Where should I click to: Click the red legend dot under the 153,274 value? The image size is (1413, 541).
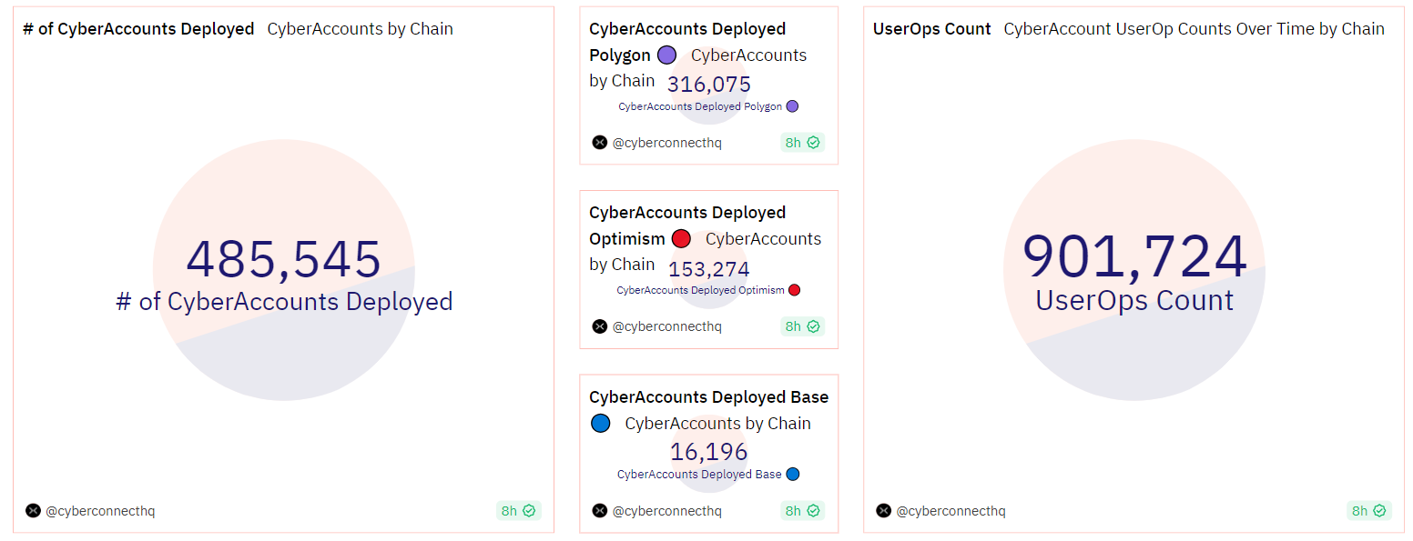[794, 290]
